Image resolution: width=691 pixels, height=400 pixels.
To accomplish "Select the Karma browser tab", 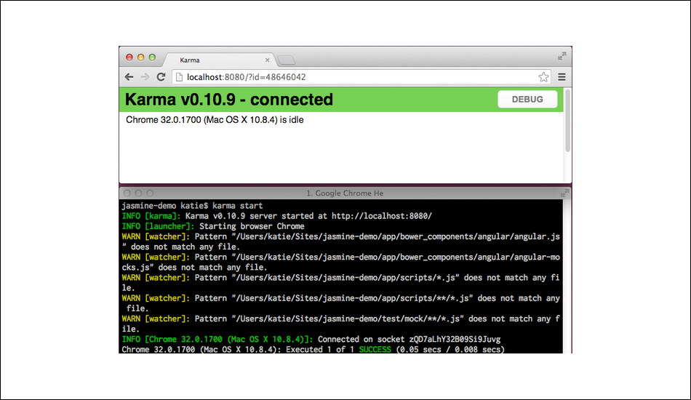I will pos(220,60).
